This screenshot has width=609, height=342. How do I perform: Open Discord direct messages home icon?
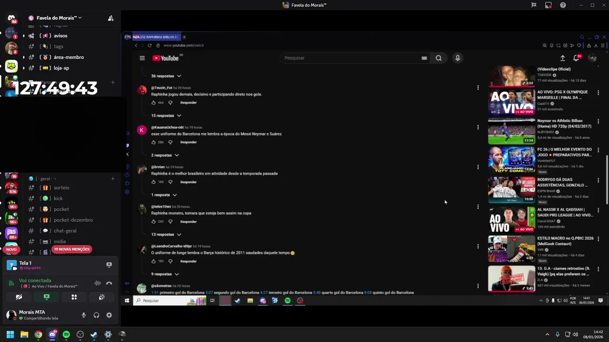tap(11, 18)
